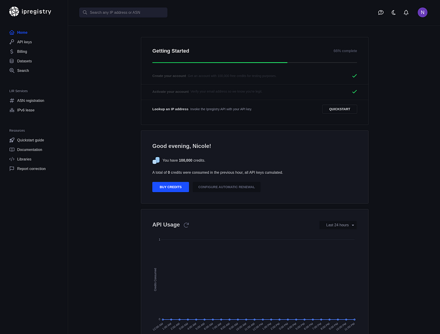
Task: Click the 'Credits Consumed' axis label
Action: coord(155,279)
